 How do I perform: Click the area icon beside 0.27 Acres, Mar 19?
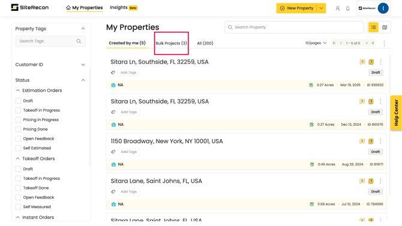311,85
